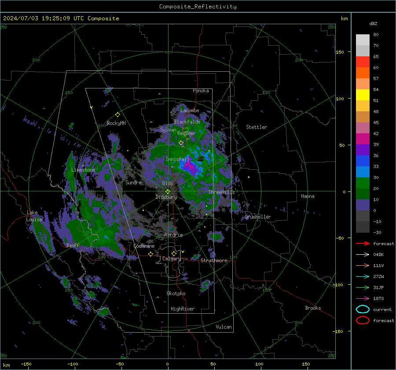Click the magenta 18TS arrow icon
The height and width of the screenshot is (370, 396).
(363, 299)
